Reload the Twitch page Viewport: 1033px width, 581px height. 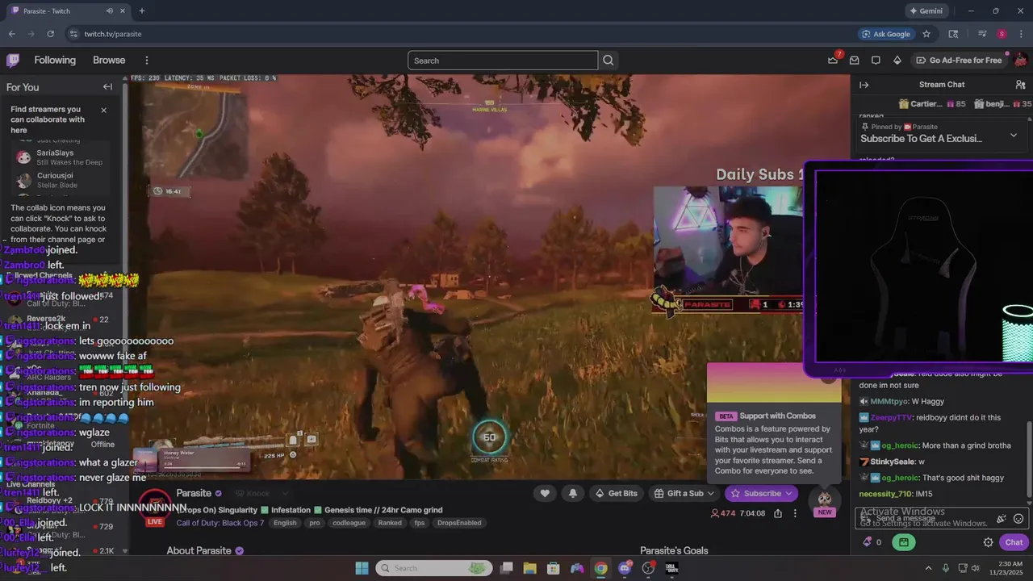(50, 34)
